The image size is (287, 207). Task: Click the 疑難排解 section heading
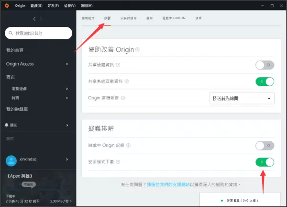(101, 128)
